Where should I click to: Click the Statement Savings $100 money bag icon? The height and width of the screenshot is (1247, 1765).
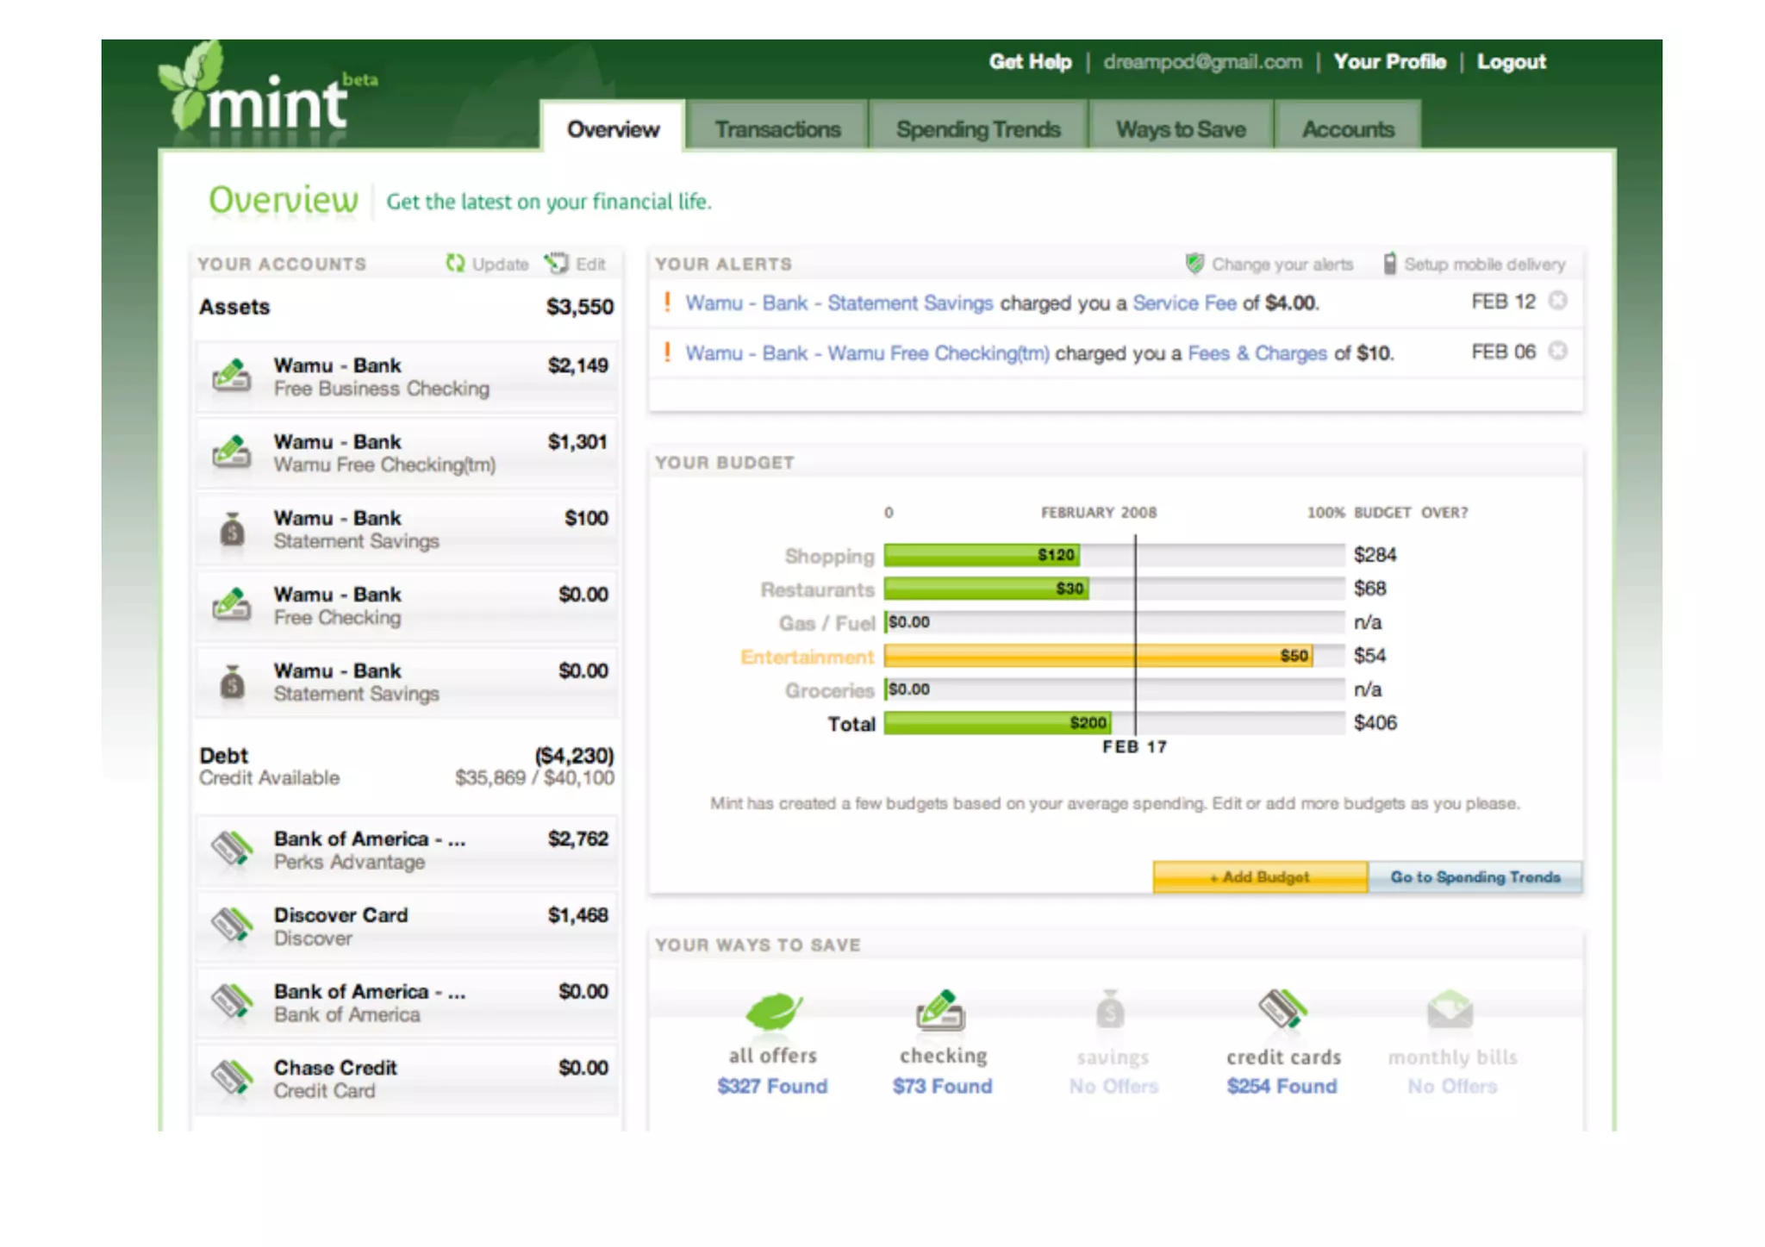(232, 529)
